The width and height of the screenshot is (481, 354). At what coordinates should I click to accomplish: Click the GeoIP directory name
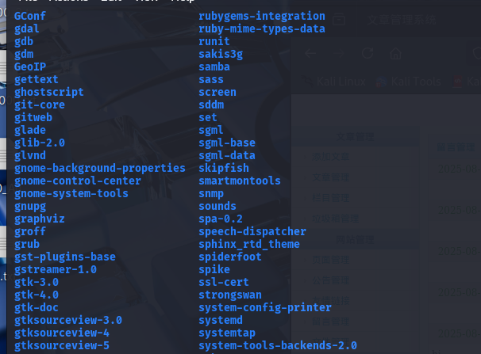pyautogui.click(x=30, y=67)
